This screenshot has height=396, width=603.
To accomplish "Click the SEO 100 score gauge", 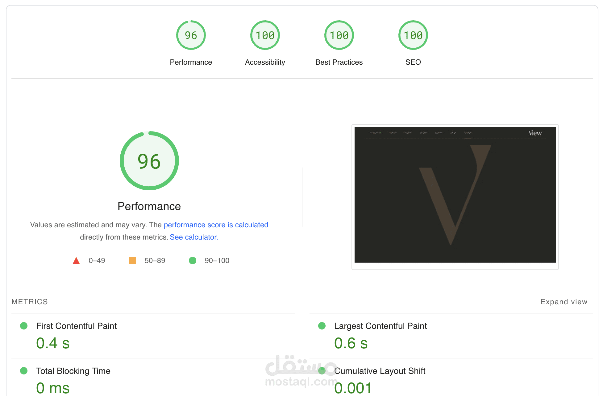I will [413, 35].
